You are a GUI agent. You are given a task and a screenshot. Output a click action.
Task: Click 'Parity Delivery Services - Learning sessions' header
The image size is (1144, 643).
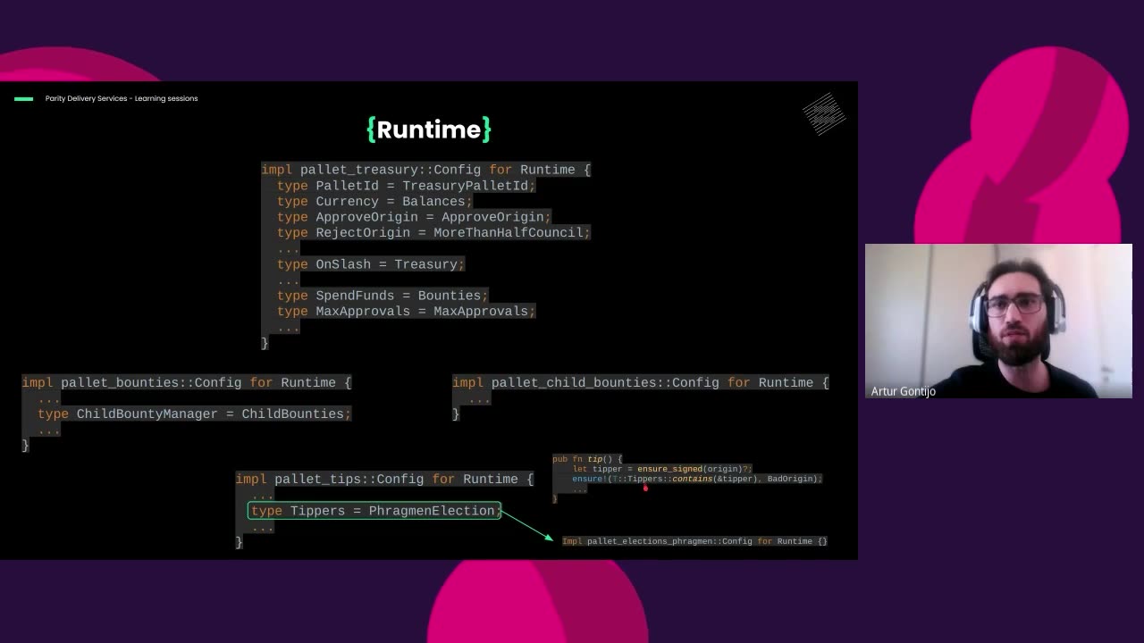(x=122, y=98)
